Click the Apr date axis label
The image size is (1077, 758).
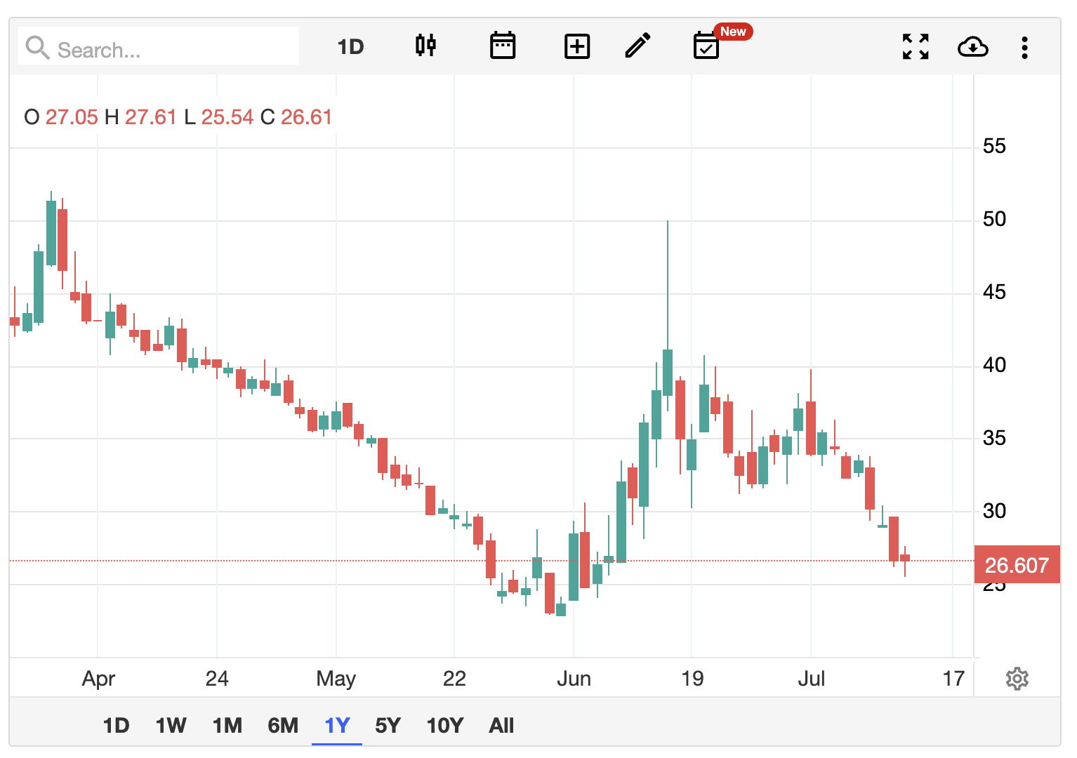pyautogui.click(x=98, y=679)
